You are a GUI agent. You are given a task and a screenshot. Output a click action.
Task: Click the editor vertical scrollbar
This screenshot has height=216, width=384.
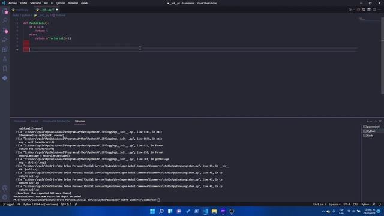[x=383, y=56]
